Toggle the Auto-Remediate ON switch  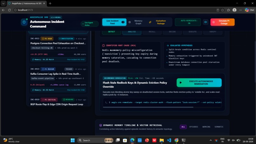coord(188,22)
